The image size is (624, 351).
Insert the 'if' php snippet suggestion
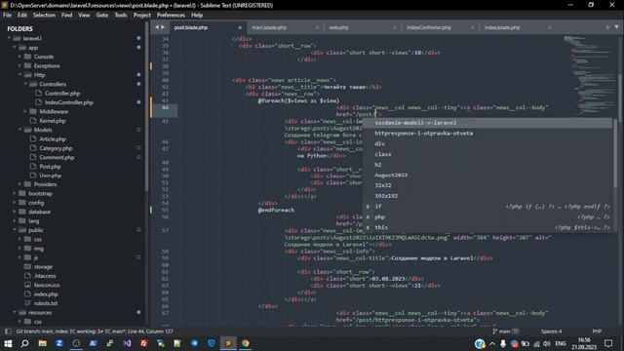(487, 206)
